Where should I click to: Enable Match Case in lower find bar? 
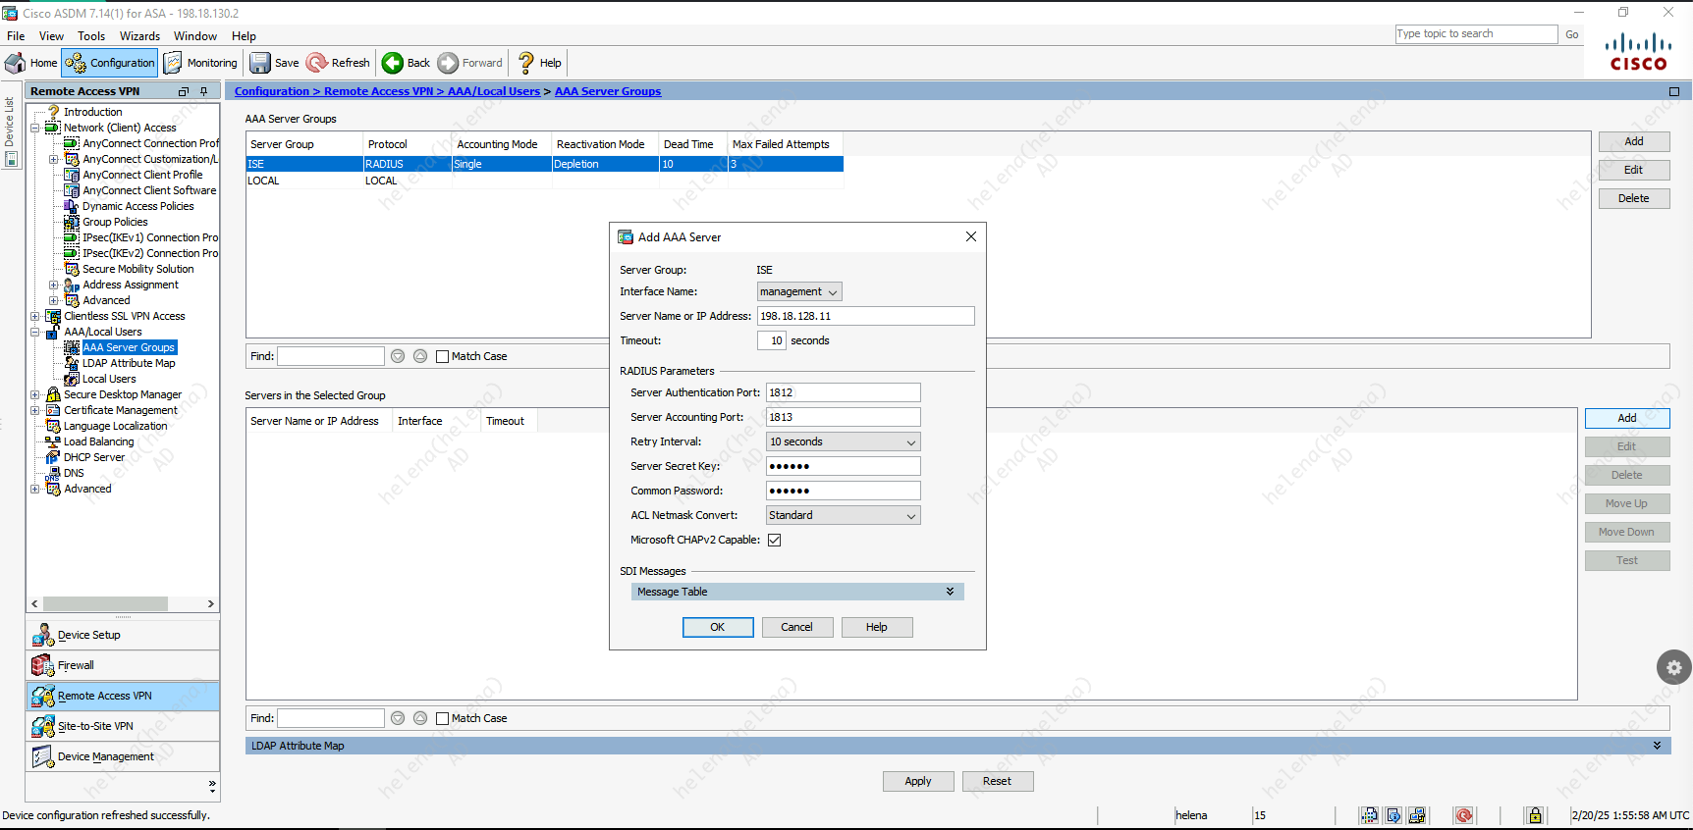pyautogui.click(x=442, y=718)
